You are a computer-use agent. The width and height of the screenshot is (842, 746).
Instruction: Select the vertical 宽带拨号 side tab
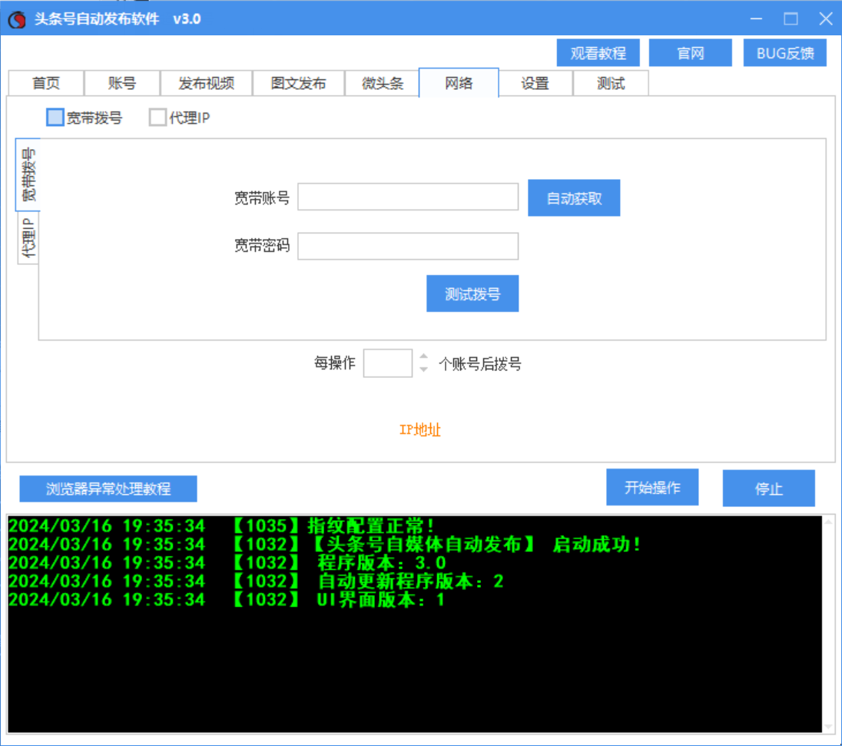(x=28, y=174)
